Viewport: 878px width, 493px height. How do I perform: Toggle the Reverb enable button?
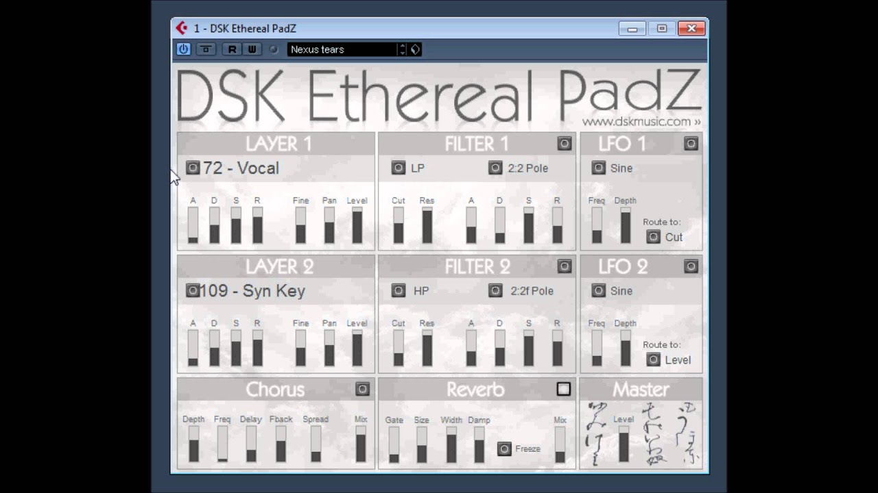(564, 389)
